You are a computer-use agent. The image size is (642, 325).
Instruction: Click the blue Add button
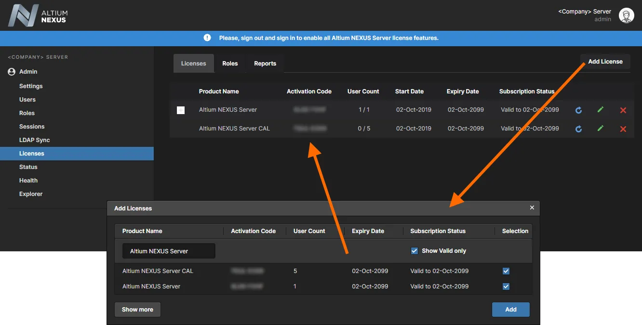pos(511,310)
